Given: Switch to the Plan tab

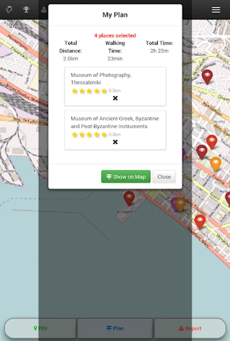Looking at the screenshot, I should coord(115,328).
